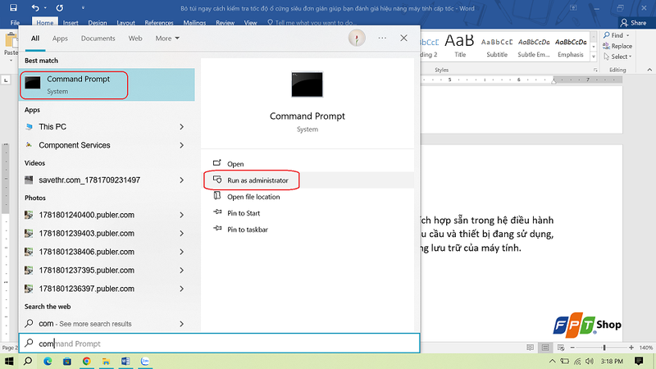Apply the Title style in Word
656x369 pixels.
click(x=460, y=47)
